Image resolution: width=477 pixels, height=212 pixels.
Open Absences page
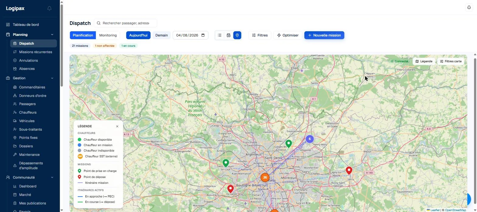33,69
